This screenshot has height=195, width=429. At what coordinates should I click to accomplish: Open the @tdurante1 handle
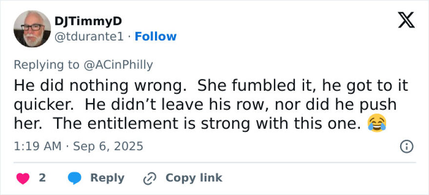tap(91, 37)
